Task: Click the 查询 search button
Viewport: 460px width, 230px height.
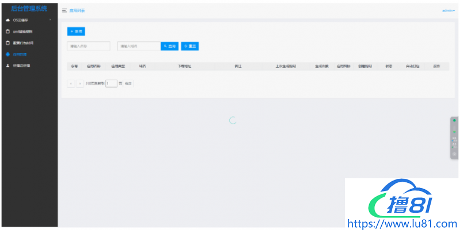Action: [170, 46]
